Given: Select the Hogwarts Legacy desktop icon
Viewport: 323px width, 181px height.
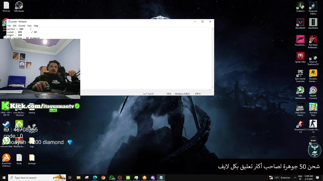Looking at the screenshot, I should (x=313, y=8).
